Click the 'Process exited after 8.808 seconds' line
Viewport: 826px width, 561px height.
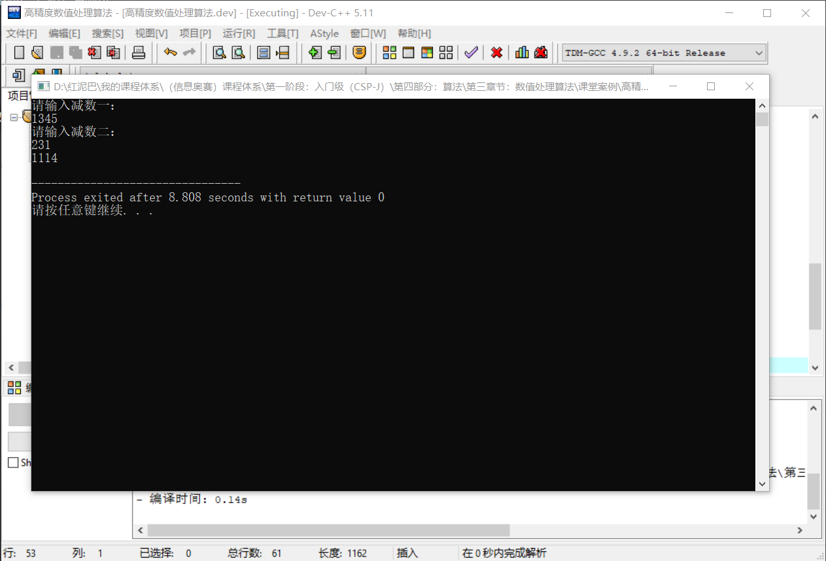(208, 197)
